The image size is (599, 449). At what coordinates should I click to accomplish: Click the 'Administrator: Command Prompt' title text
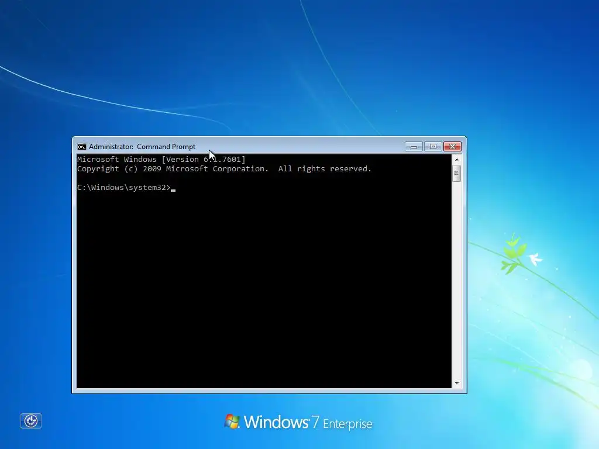click(142, 147)
